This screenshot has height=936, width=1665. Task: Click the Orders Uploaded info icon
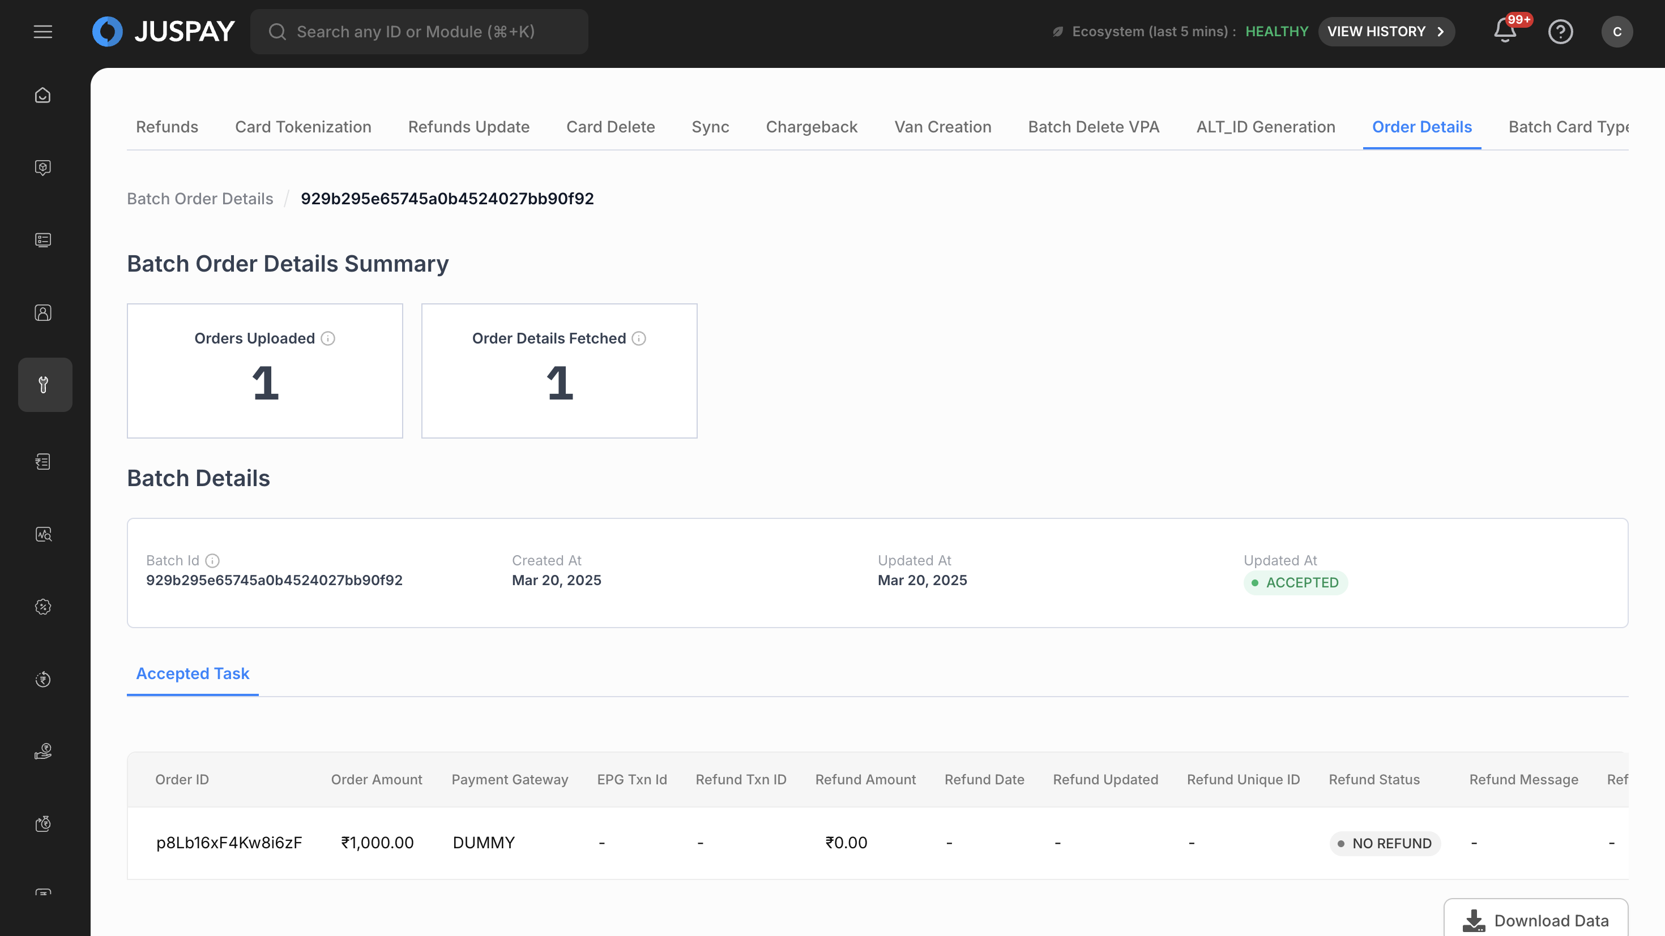pyautogui.click(x=328, y=338)
